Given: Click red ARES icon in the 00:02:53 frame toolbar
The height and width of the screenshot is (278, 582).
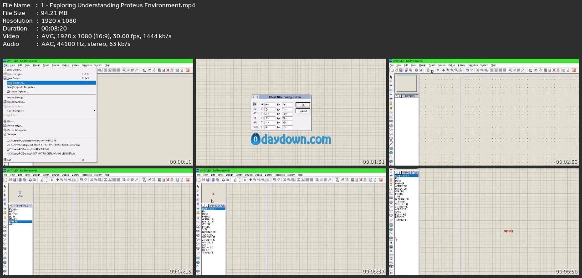Looking at the screenshot, I should [574, 70].
